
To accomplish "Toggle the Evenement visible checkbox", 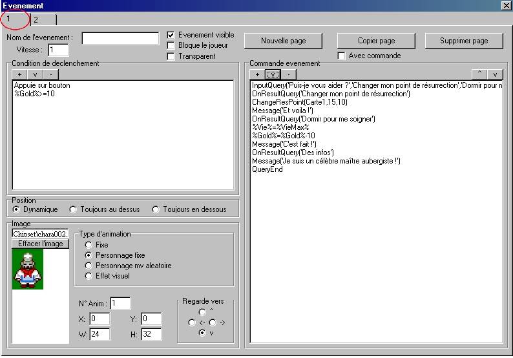I will pos(171,35).
